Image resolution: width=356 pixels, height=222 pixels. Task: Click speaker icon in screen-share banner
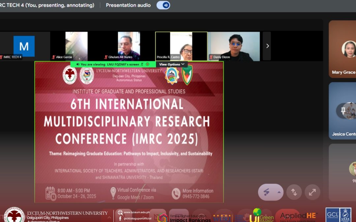[x=78, y=64]
